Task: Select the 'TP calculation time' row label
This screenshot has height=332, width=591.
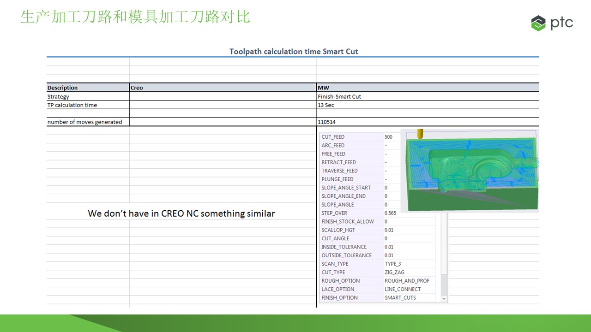Action: coord(72,105)
